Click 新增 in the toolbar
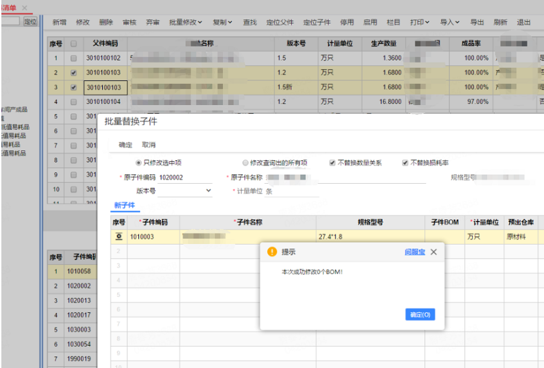 tap(59, 22)
